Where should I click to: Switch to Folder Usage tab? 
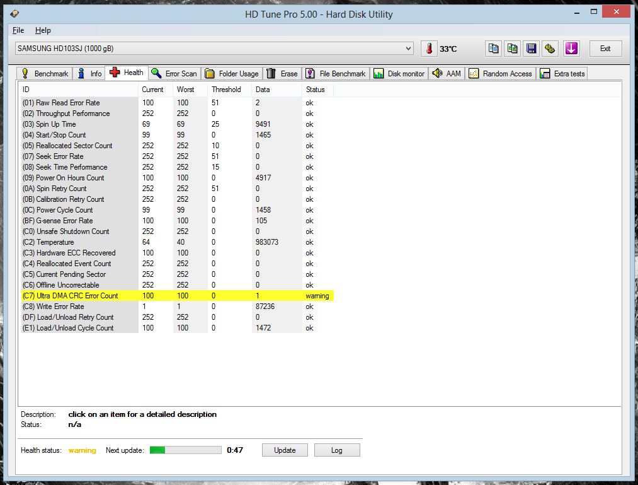232,73
